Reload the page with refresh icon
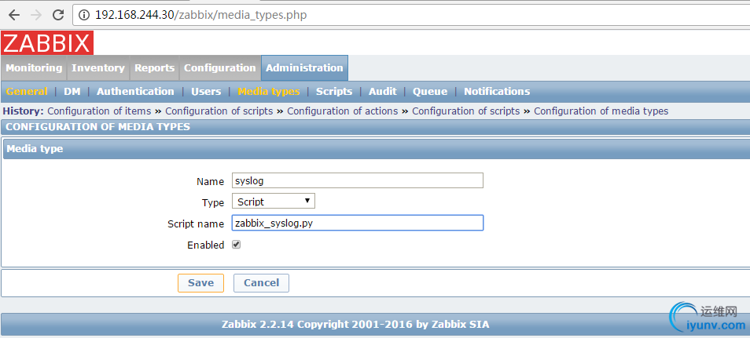This screenshot has width=750, height=338. click(58, 15)
